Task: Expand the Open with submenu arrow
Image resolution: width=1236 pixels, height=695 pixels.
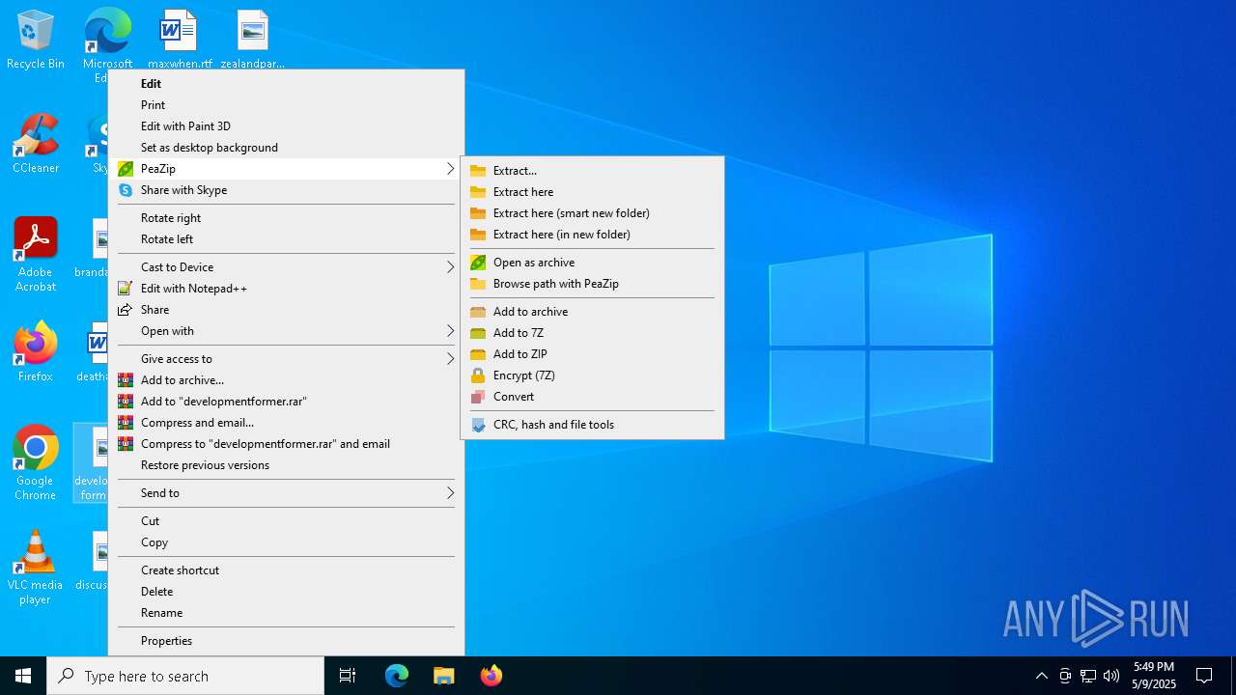Action: [x=450, y=331]
